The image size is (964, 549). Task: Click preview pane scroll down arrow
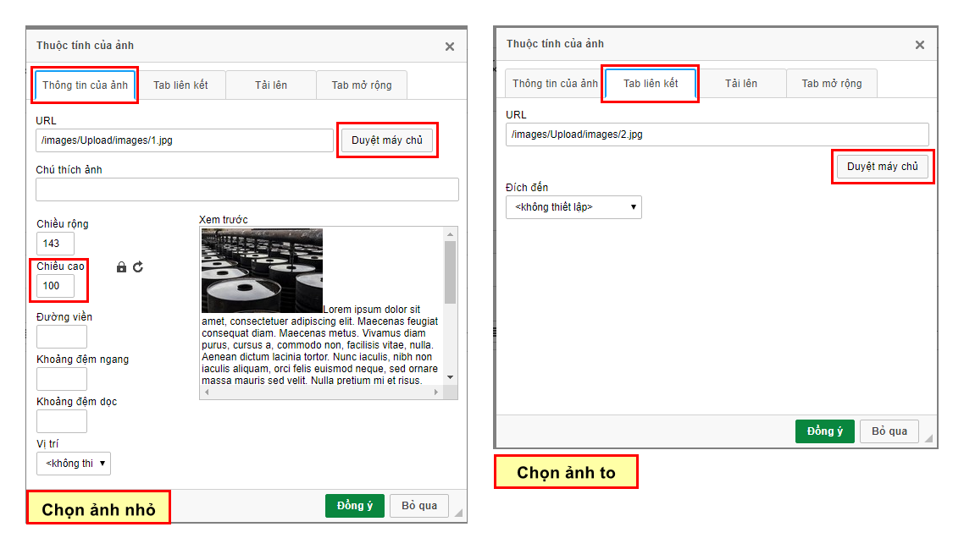pyautogui.click(x=451, y=377)
